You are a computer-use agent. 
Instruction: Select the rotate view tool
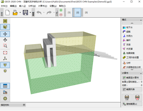tap(5, 40)
